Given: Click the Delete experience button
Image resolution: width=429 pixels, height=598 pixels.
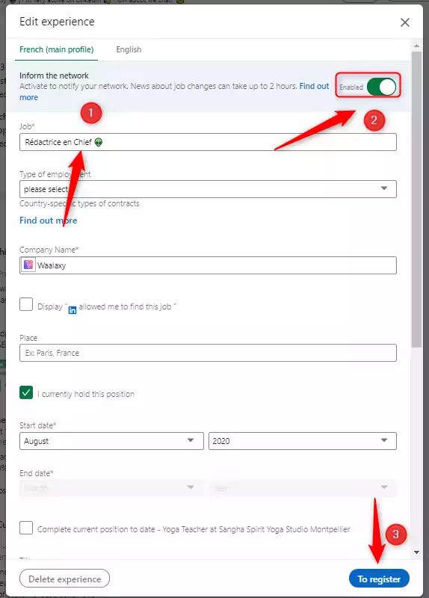Looking at the screenshot, I should (64, 579).
